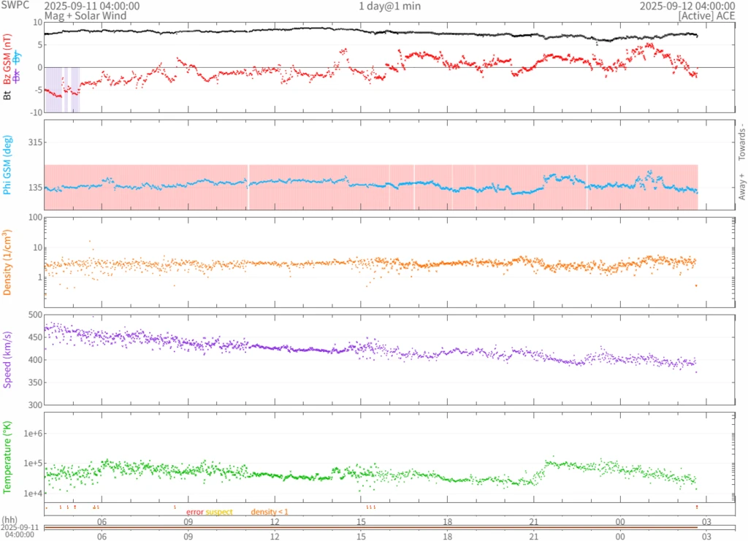Viewport: 748px width, 541px height.
Task: Click the density < 1 legend label
Action: point(270,512)
